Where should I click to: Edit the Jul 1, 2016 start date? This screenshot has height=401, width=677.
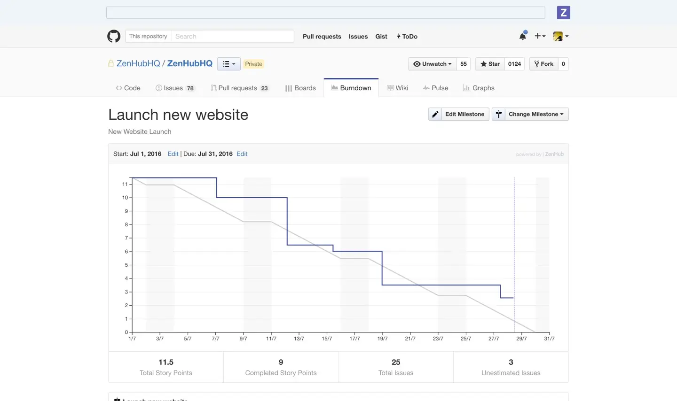coord(173,154)
